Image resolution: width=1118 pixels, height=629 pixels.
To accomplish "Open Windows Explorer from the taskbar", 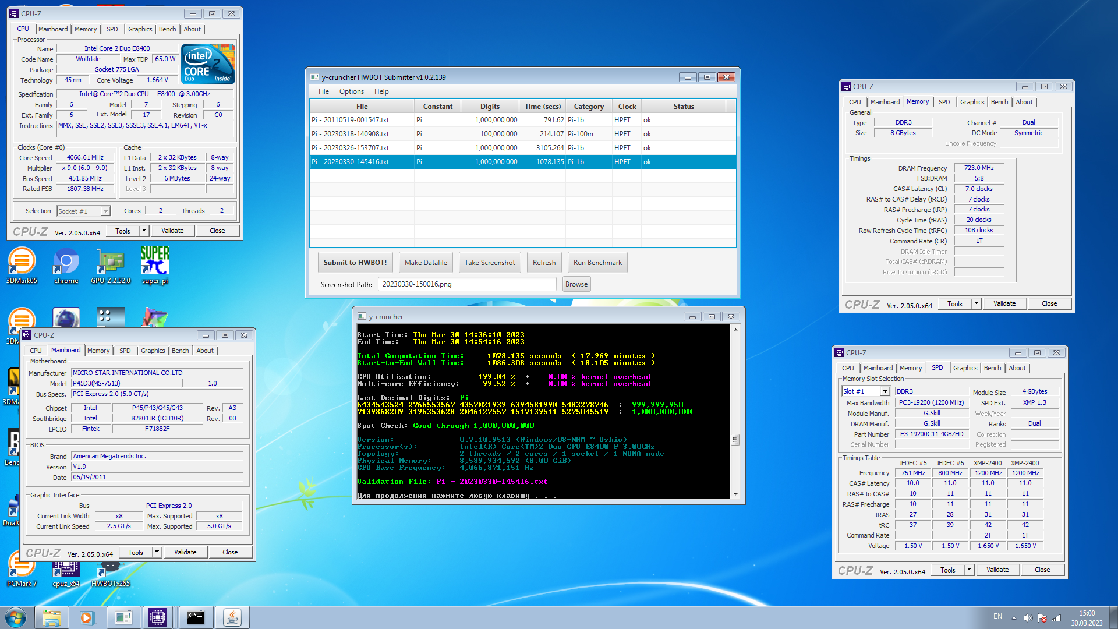I will tap(52, 617).
